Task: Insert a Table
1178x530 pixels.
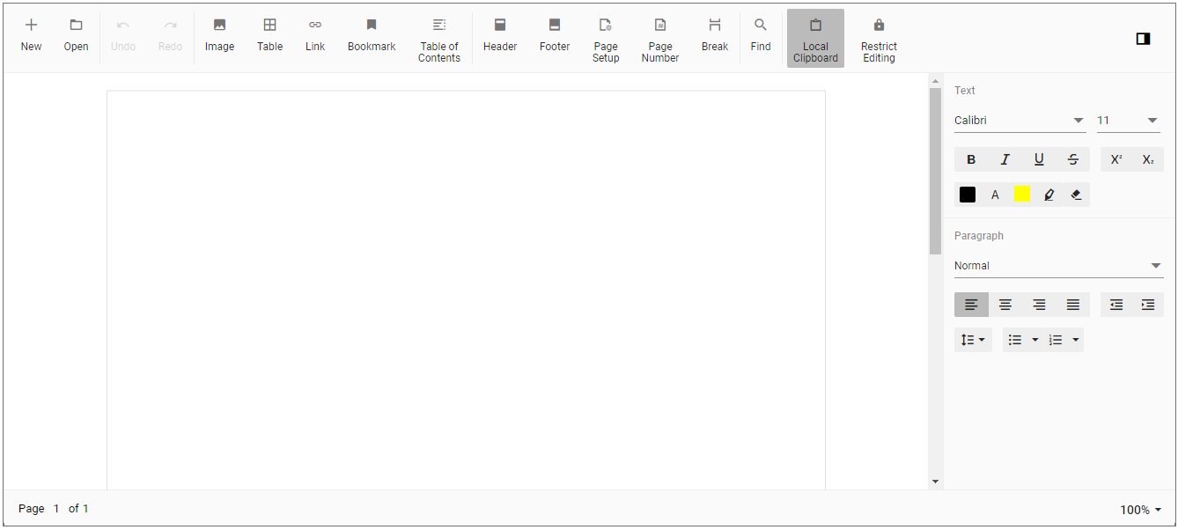Action: [269, 37]
